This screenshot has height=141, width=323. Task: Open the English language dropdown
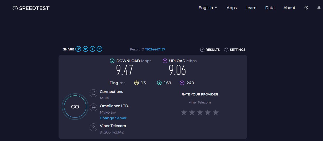point(208,8)
